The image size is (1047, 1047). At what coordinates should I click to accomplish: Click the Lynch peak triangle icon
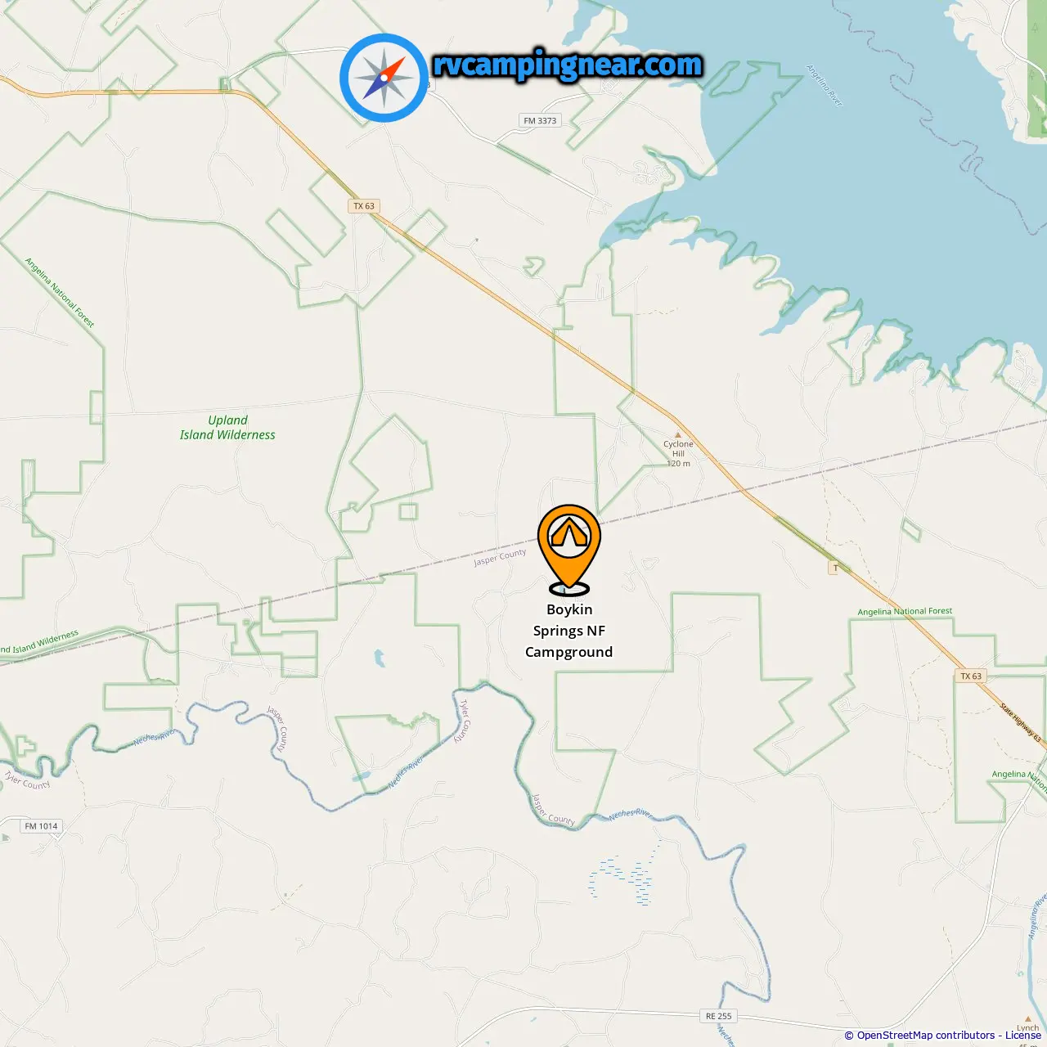click(1028, 1019)
